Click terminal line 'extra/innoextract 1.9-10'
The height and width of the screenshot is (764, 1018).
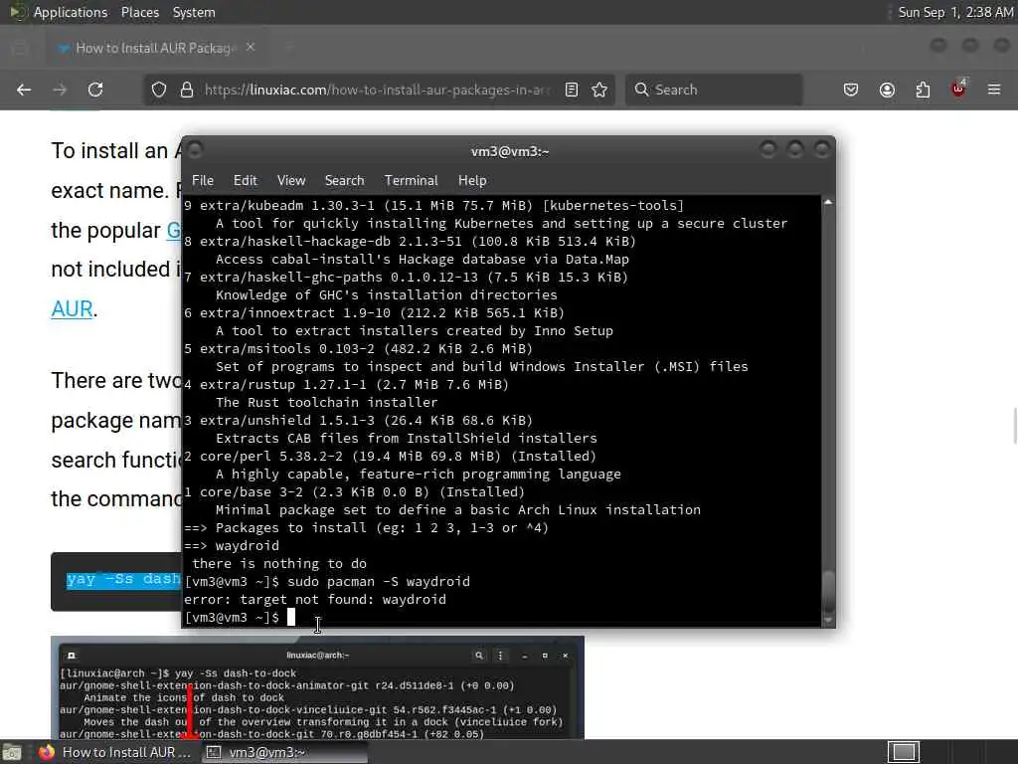pos(374,312)
